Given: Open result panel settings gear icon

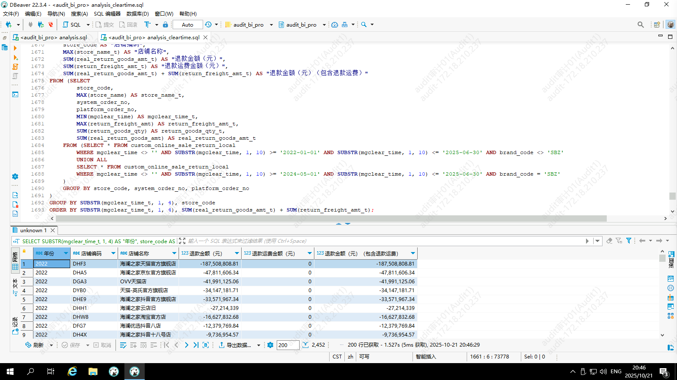Looking at the screenshot, I should (270, 345).
